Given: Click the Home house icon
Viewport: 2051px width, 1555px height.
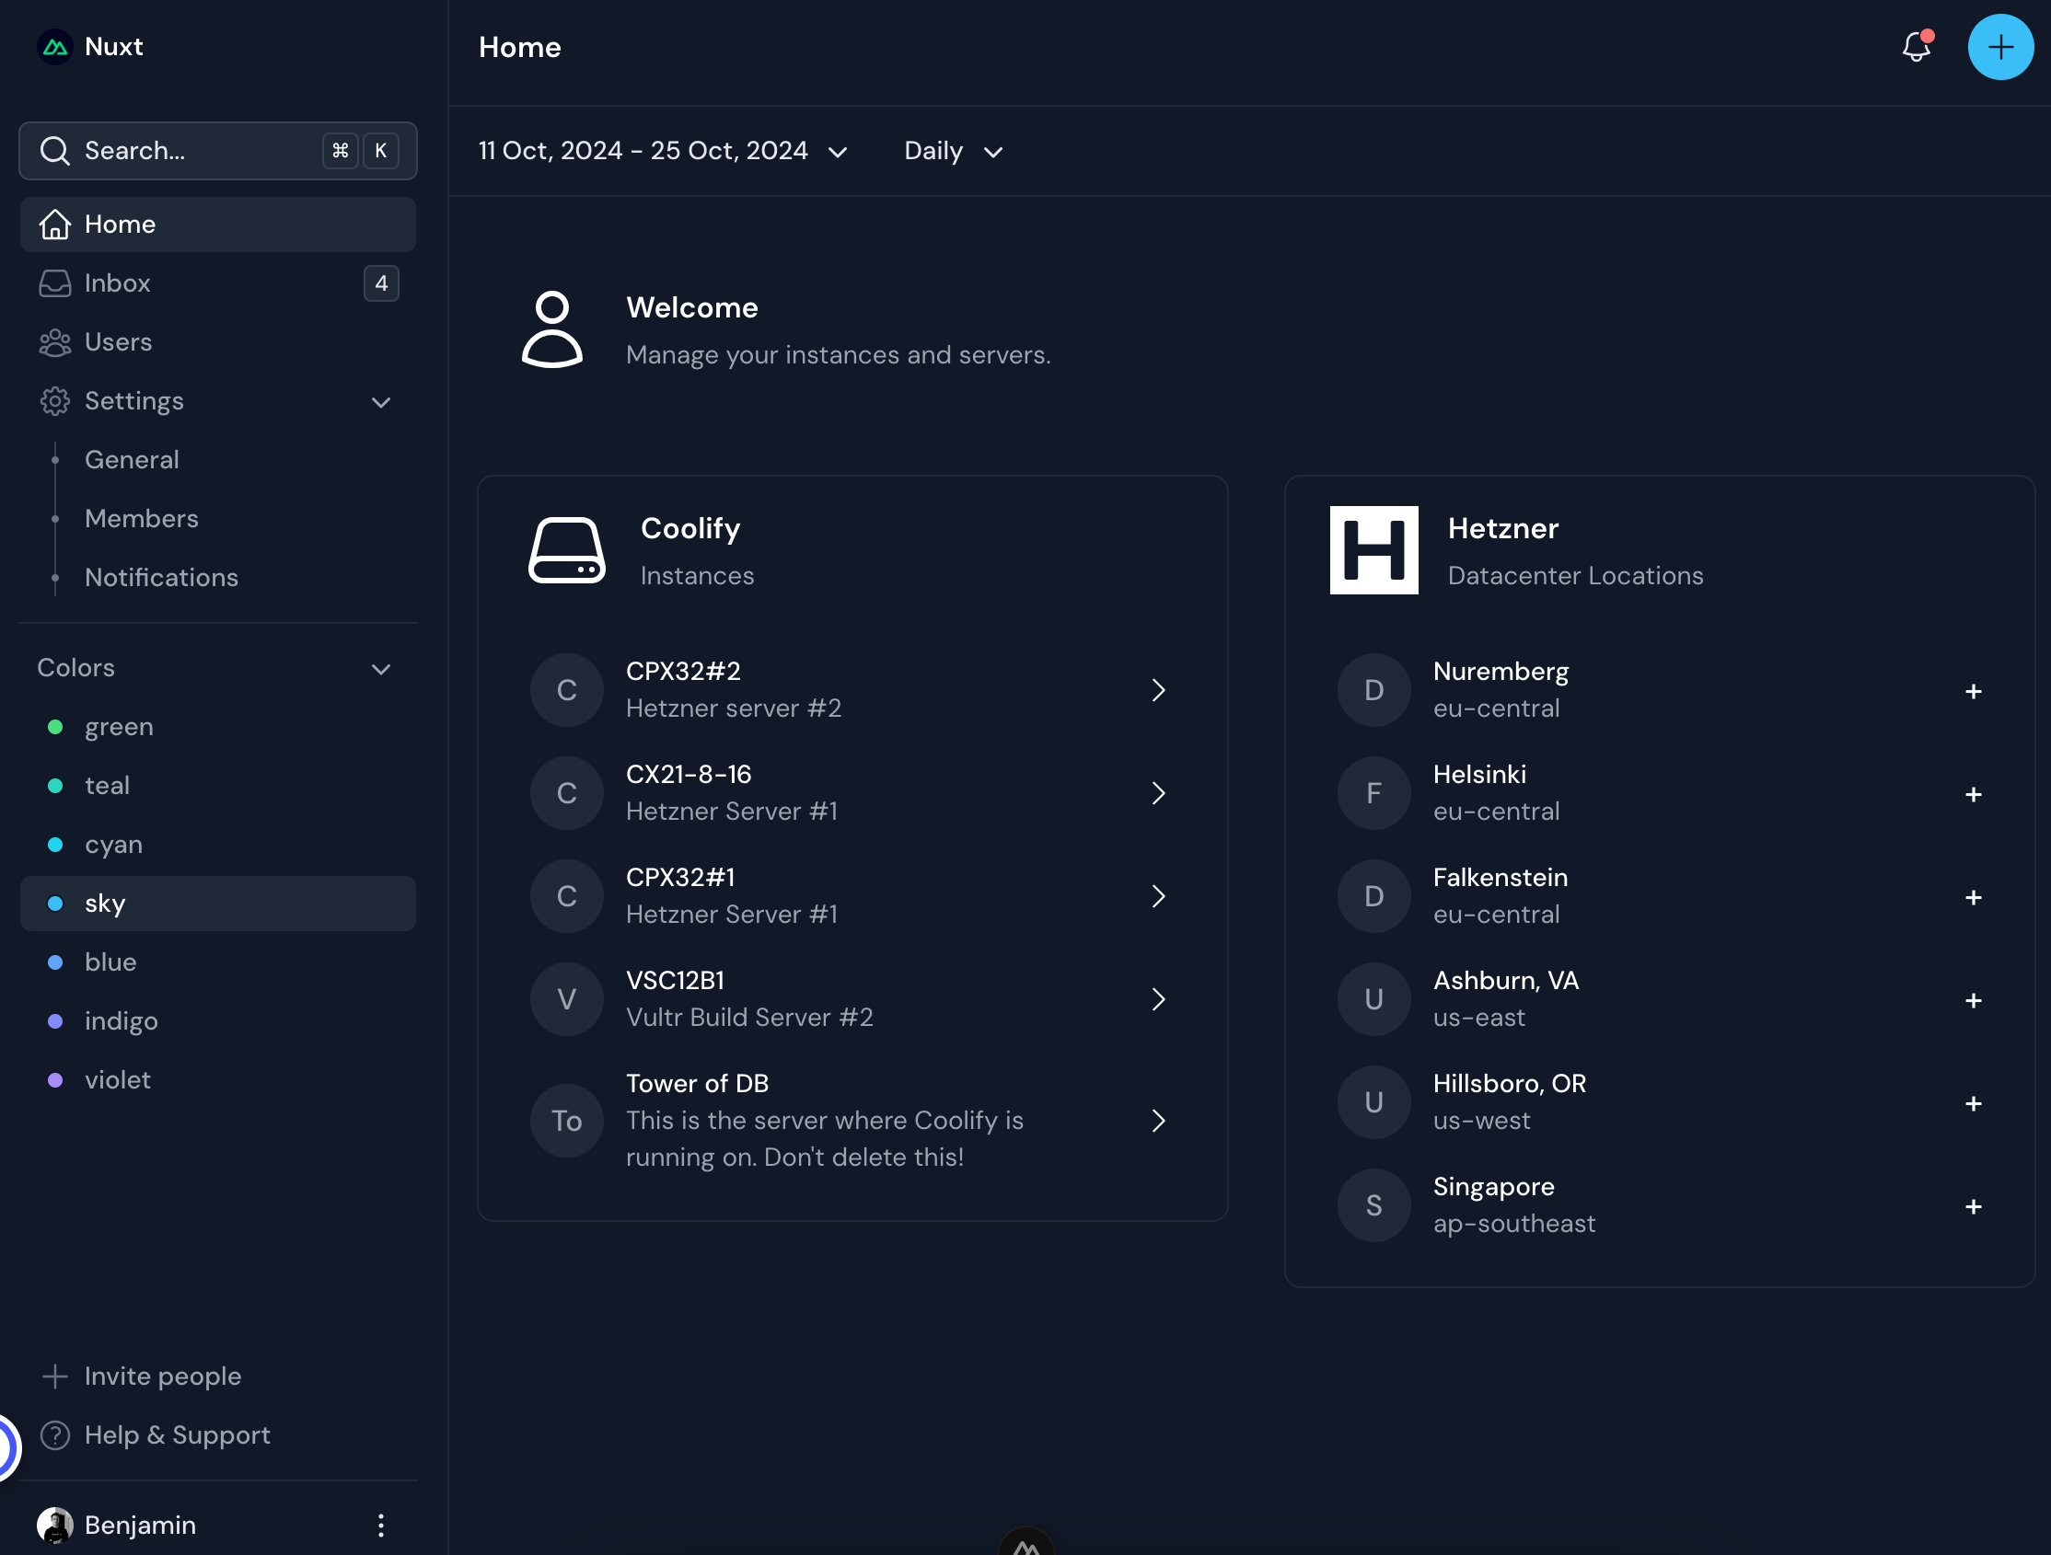Looking at the screenshot, I should pyautogui.click(x=54, y=225).
